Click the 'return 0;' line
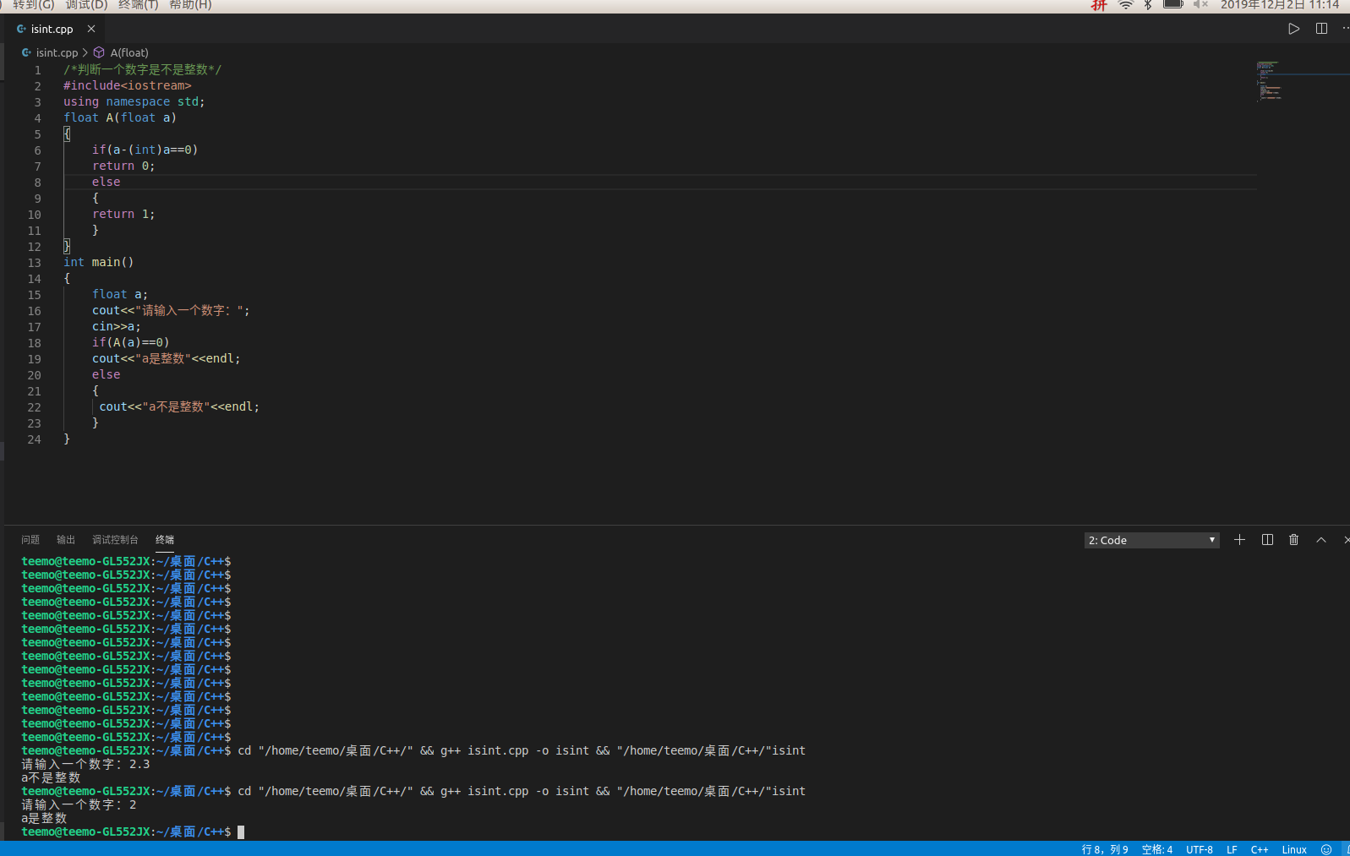 pyautogui.click(x=123, y=166)
